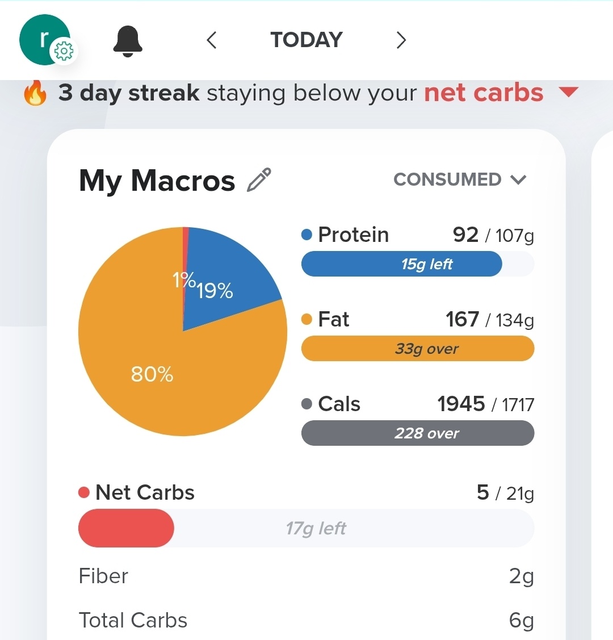Edit My Macros pencil icon
This screenshot has height=640, width=613.
259,180
